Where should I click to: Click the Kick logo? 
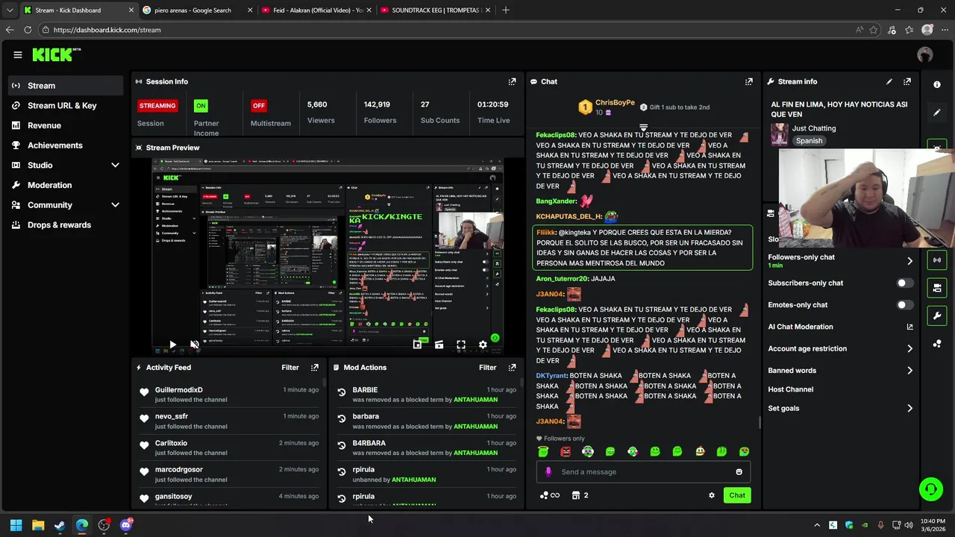tap(56, 54)
